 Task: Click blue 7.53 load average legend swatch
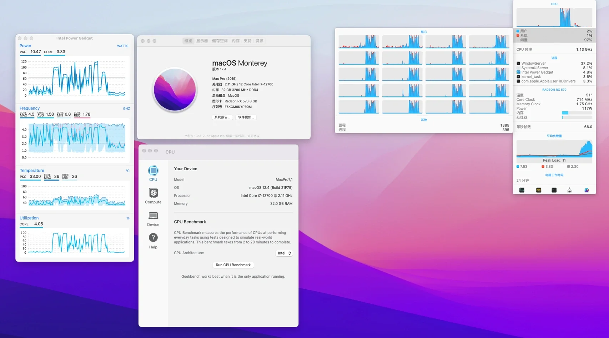pos(518,167)
